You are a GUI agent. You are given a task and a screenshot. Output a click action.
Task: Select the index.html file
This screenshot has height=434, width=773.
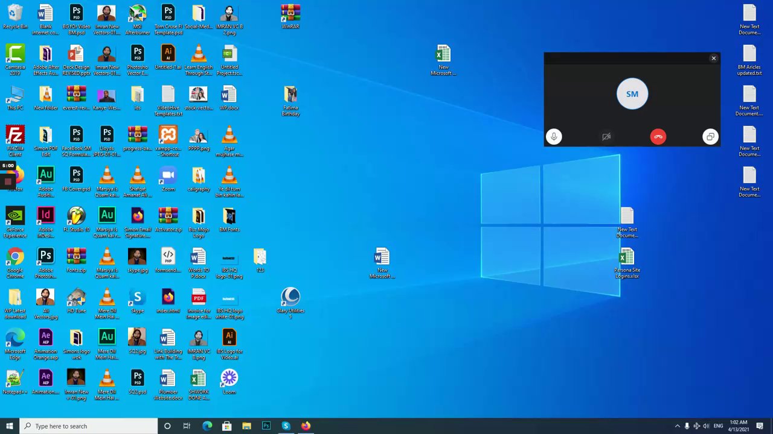pos(168,301)
